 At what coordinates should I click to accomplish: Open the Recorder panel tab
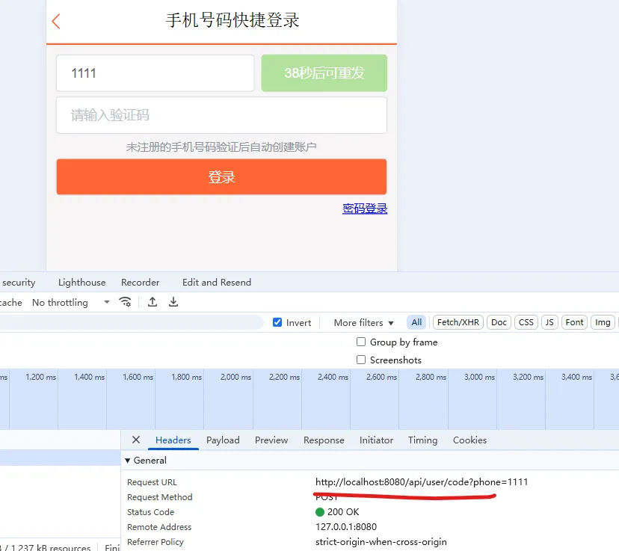(x=140, y=282)
